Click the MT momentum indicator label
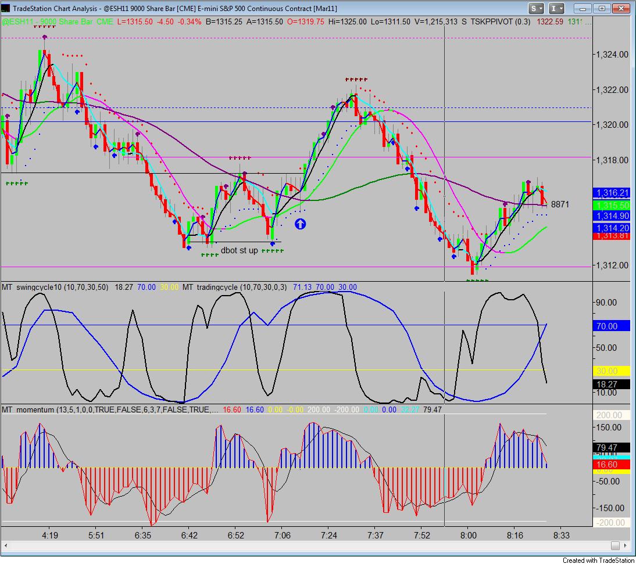This screenshot has height=564, width=636. [110, 409]
